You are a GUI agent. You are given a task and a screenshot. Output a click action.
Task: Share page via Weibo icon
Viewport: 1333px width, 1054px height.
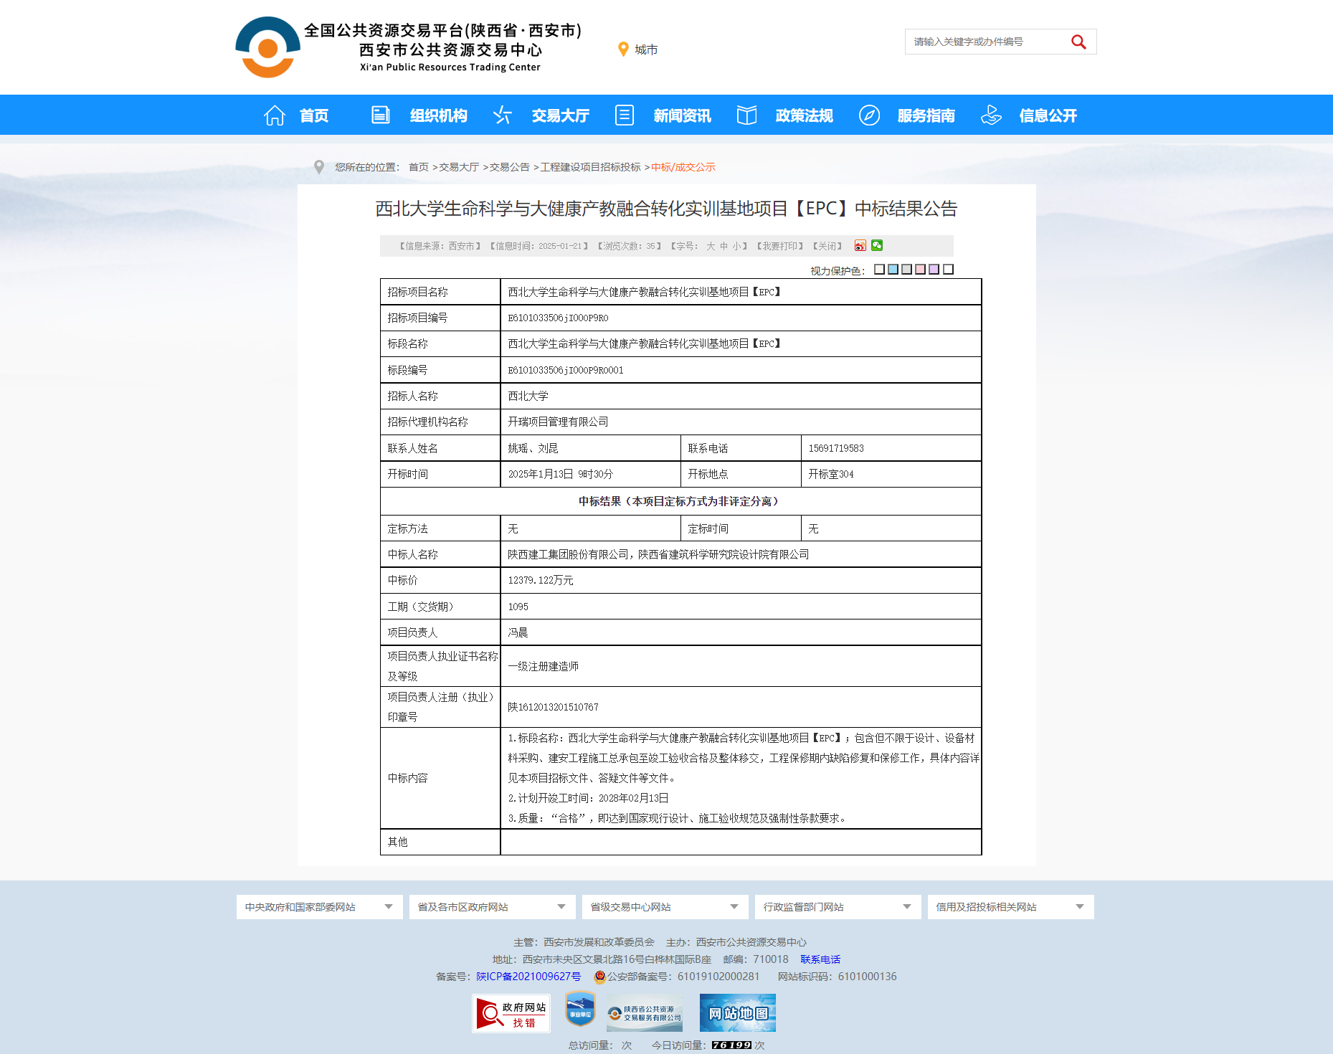(860, 246)
